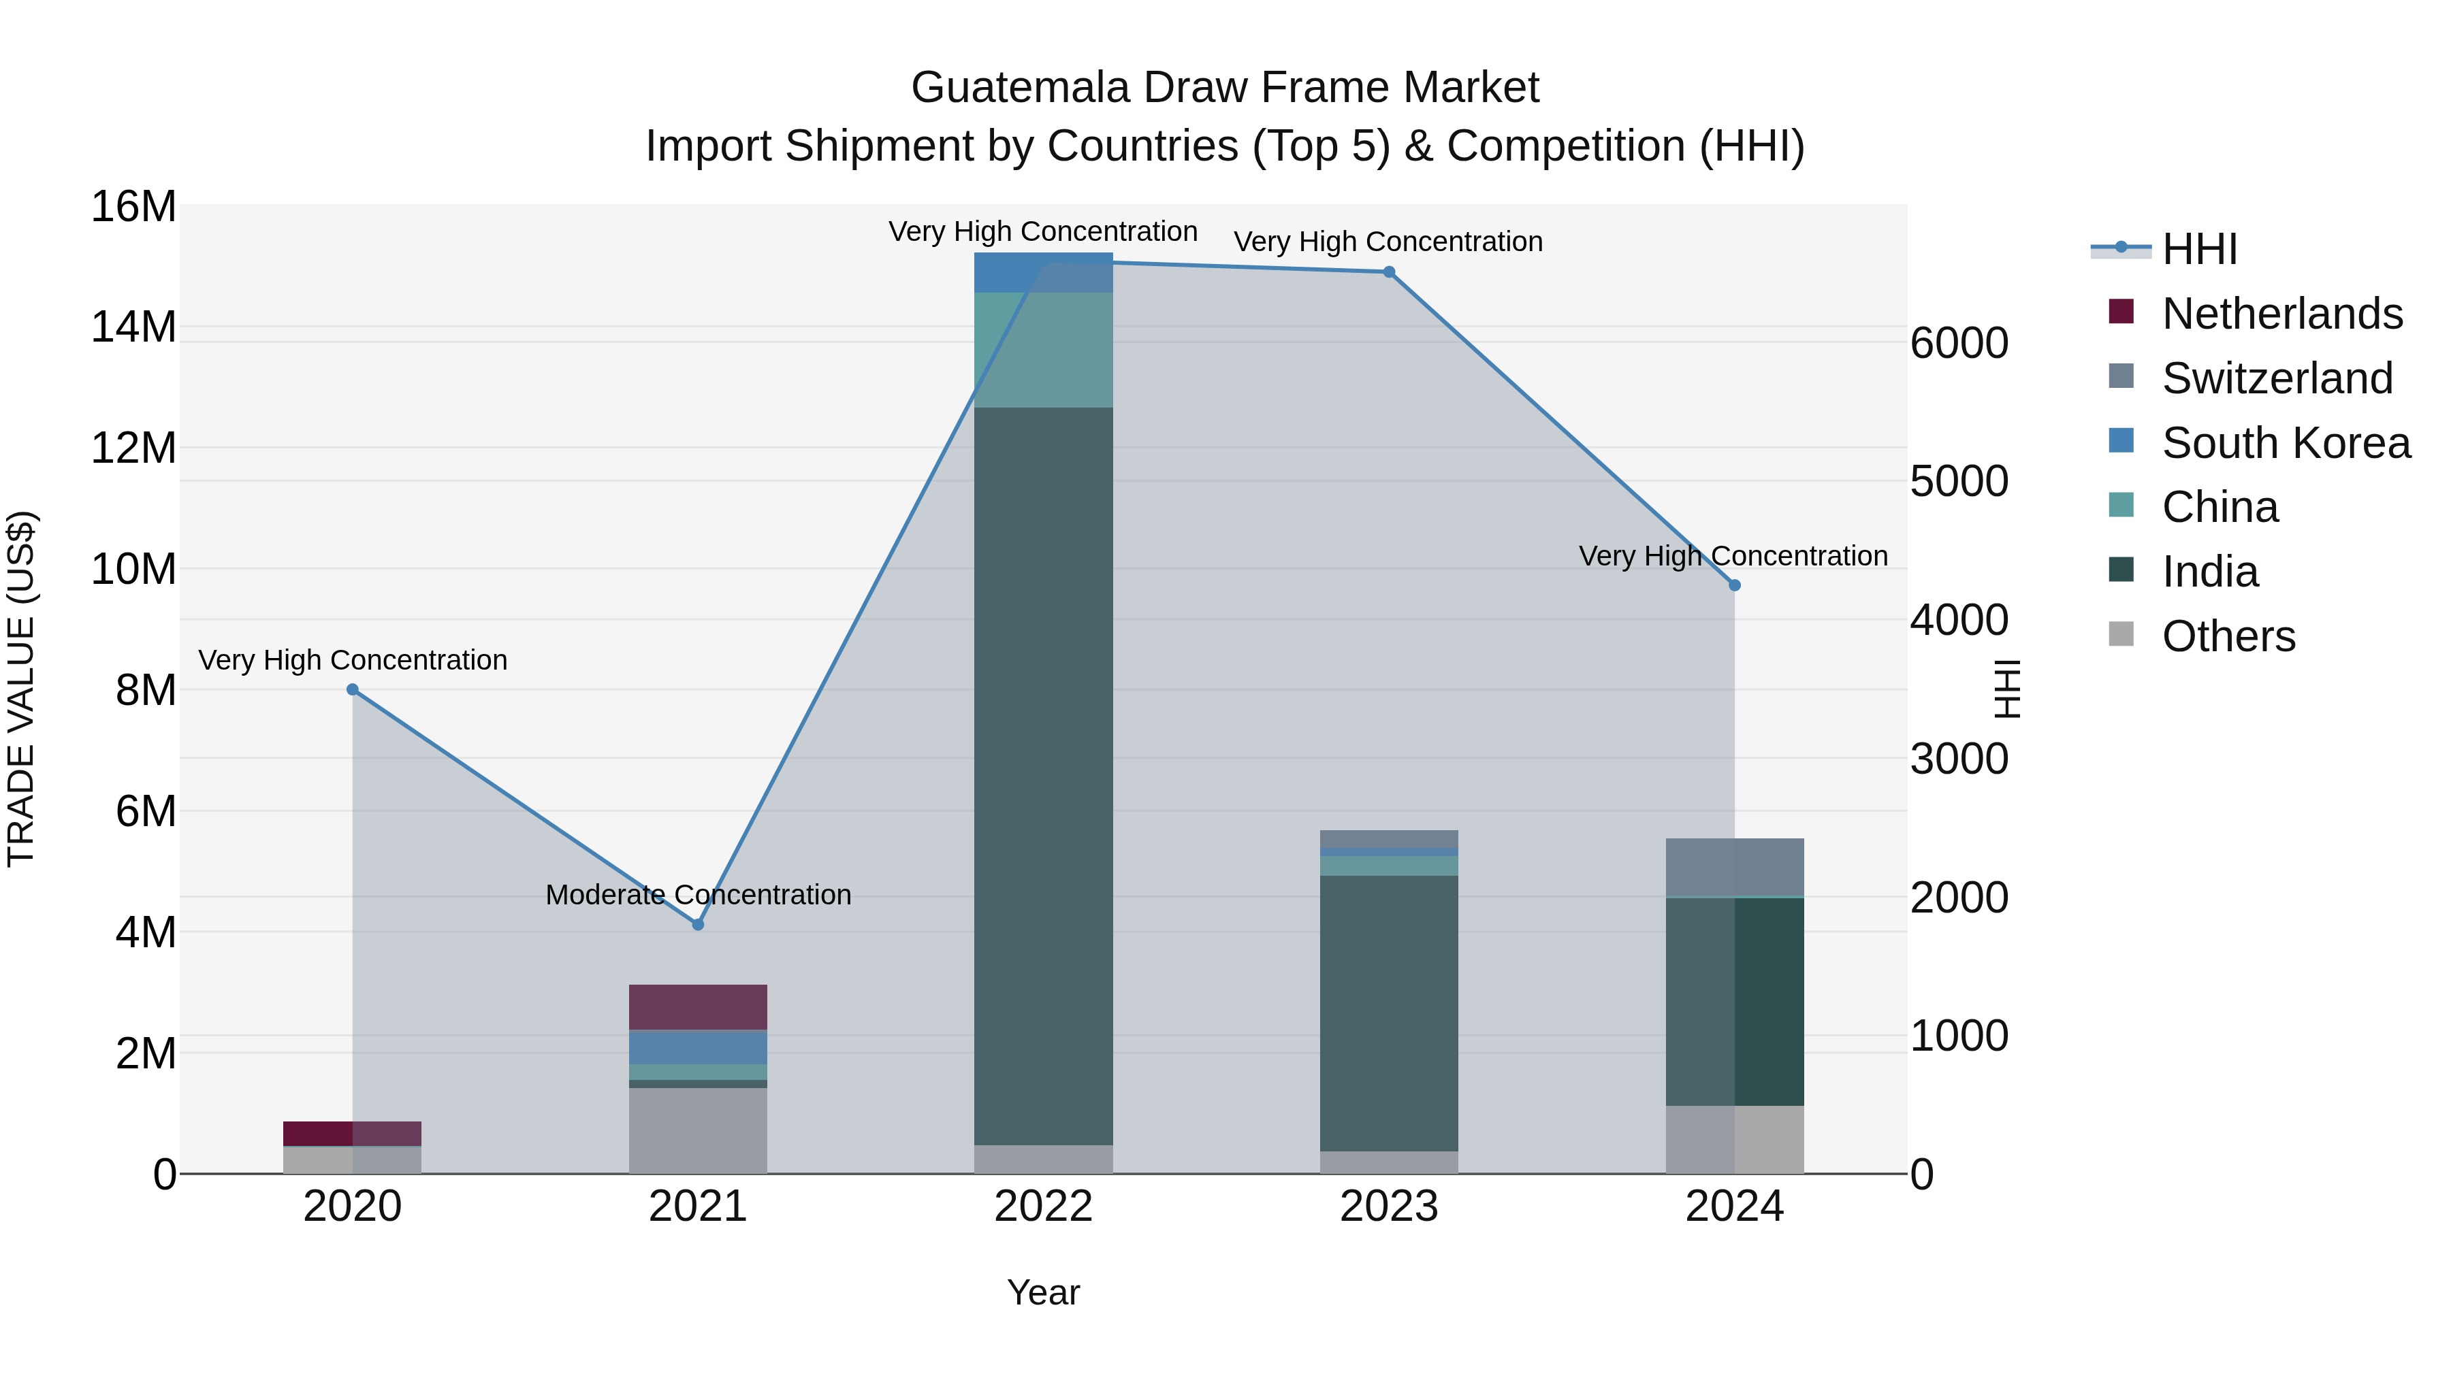Screen dimensions: 2451x1378
Task: Click the China teal color swatch
Action: point(2121,505)
